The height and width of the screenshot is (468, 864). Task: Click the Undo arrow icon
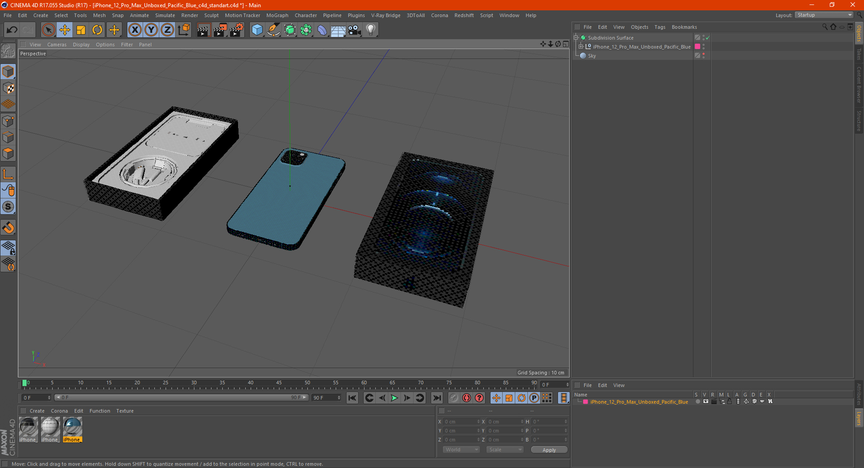12,30
